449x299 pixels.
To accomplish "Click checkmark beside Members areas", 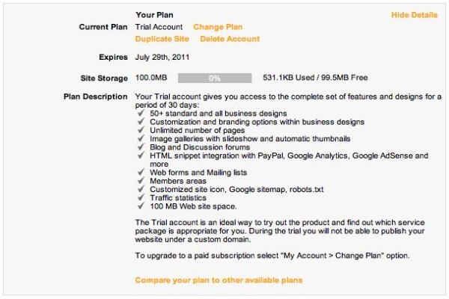I will click(x=141, y=180).
